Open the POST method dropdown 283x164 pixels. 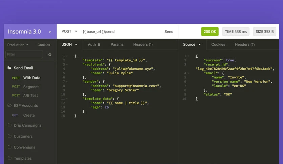(x=69, y=32)
